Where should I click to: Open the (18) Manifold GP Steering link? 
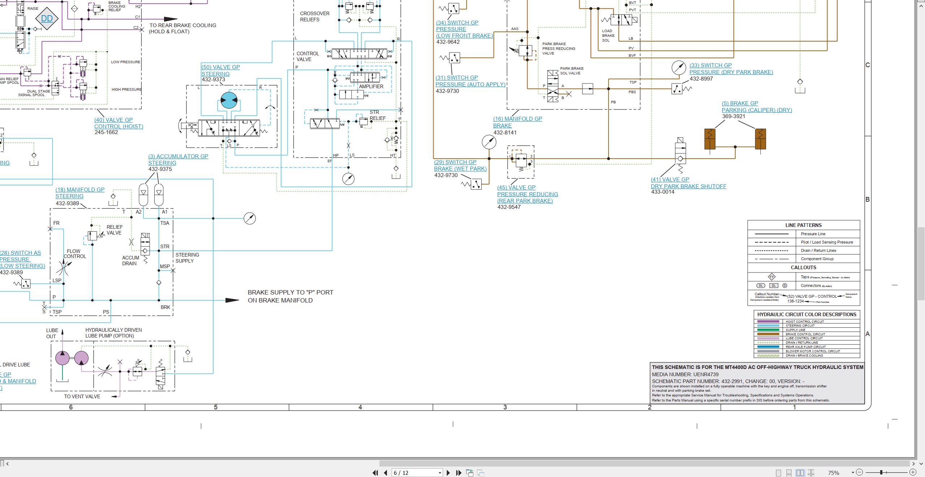point(80,193)
